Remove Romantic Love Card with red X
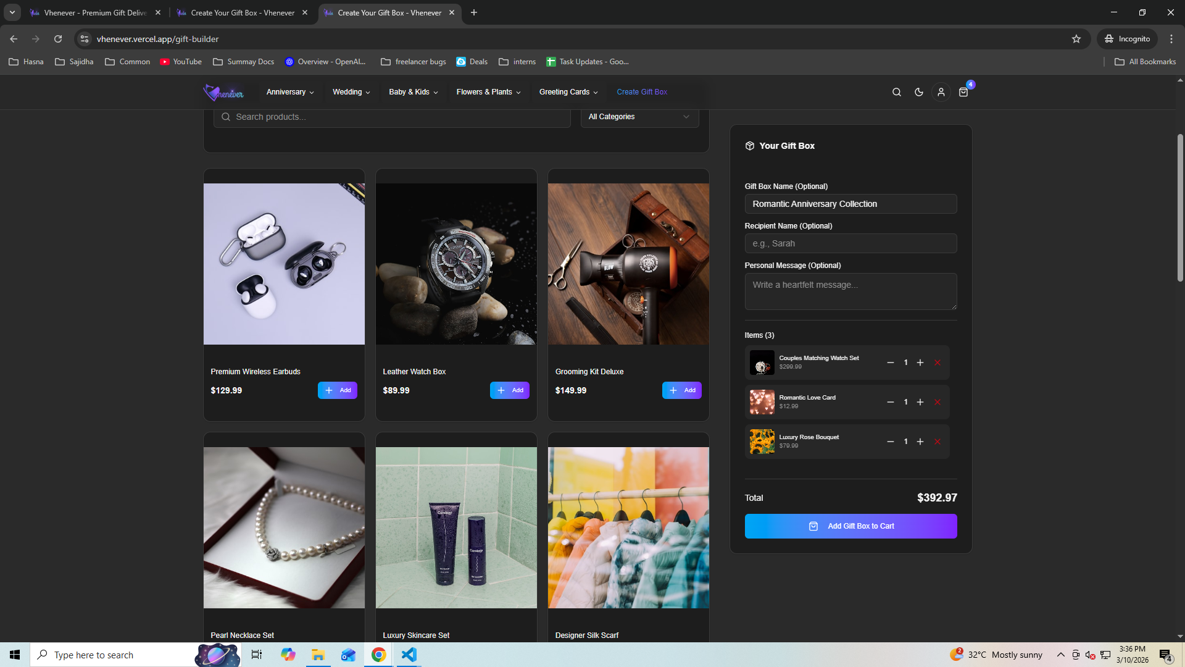The image size is (1185, 667). [x=937, y=402]
